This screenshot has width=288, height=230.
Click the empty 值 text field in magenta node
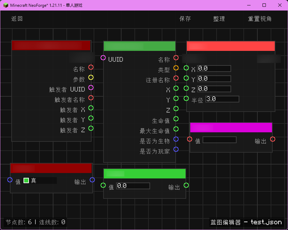(219, 140)
